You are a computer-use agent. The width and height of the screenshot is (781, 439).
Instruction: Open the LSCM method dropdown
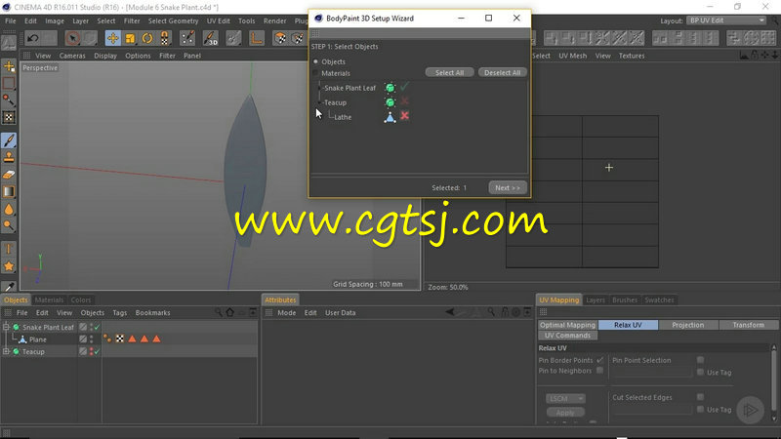point(565,399)
